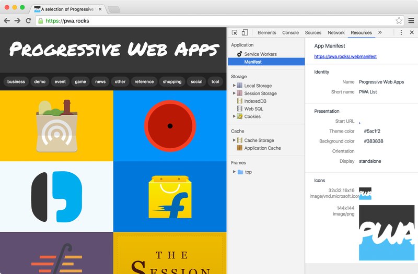This screenshot has width=418, height=274.
Task: Expand the Cache Storage tree node
Action: (234, 140)
